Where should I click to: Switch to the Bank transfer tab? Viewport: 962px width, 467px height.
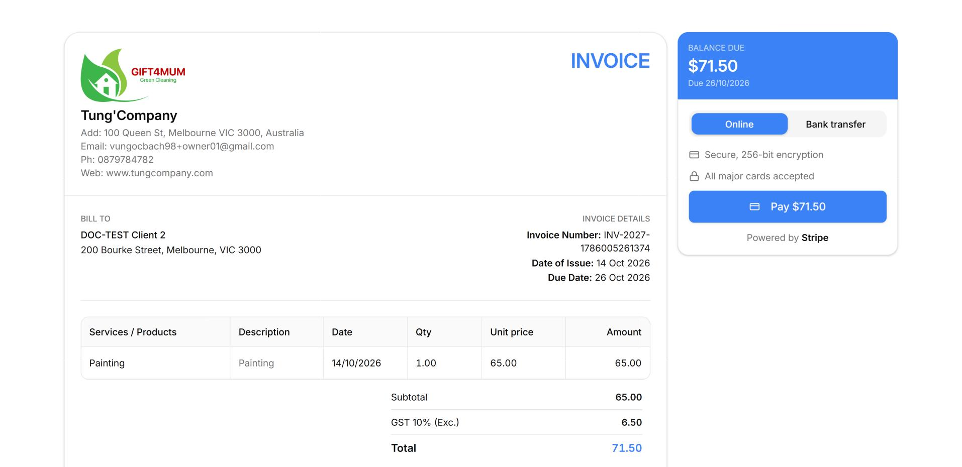[835, 124]
